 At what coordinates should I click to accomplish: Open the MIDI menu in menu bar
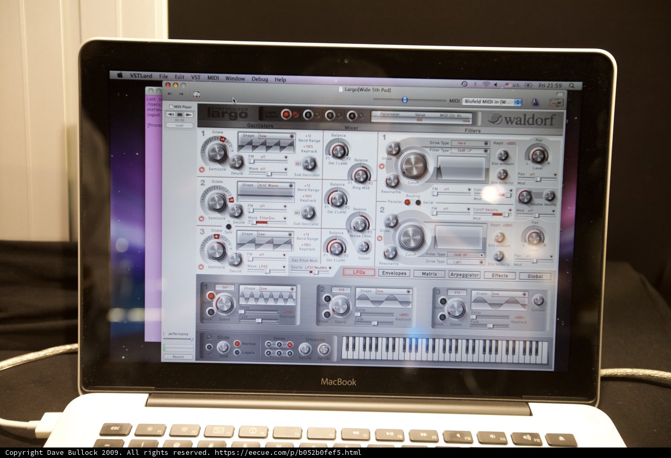[213, 78]
